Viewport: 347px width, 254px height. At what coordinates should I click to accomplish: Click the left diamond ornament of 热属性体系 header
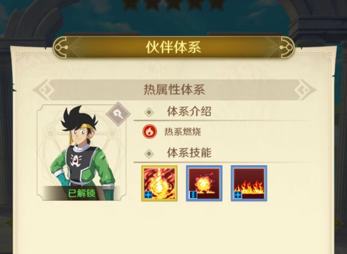point(44,90)
